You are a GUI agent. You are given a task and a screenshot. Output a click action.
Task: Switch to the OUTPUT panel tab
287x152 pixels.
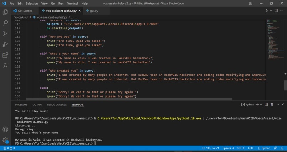pos(37,105)
